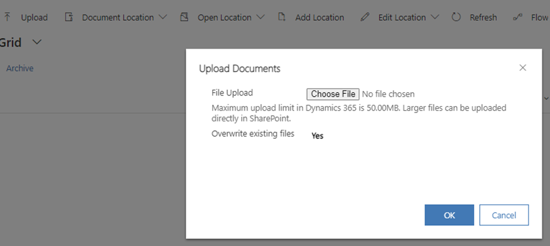Click the Upload arrow icon
Screen dimensions: 550x246
(x=8, y=17)
